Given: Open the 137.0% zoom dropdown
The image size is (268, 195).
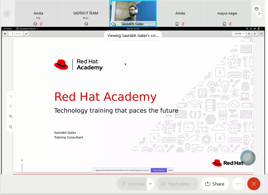Looking at the screenshot, I should click(x=239, y=34).
